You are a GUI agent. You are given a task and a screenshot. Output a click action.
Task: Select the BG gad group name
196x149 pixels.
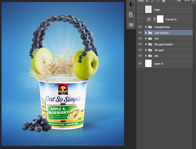tap(159, 50)
